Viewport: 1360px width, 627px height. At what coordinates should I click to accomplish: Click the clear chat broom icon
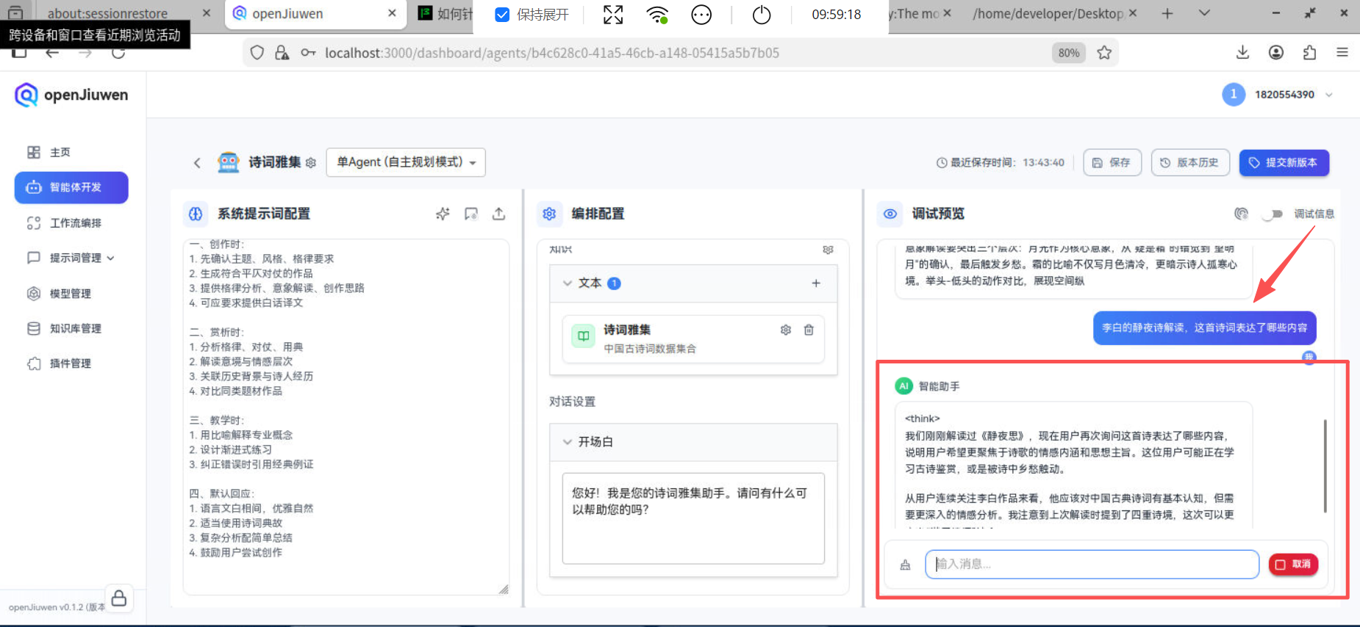(905, 565)
